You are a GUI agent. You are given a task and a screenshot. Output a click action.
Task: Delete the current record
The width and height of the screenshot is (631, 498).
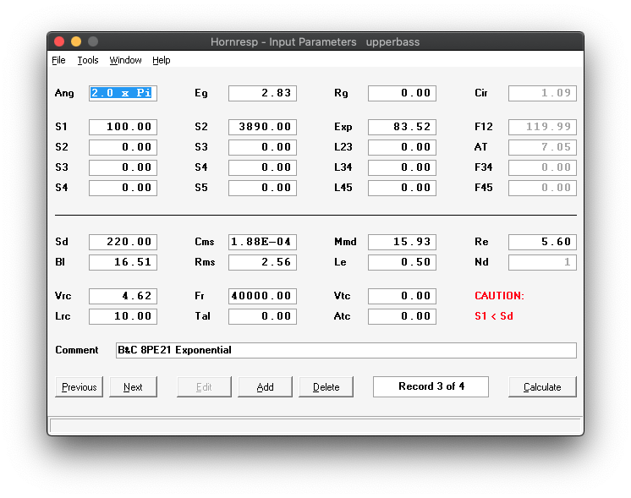(326, 387)
